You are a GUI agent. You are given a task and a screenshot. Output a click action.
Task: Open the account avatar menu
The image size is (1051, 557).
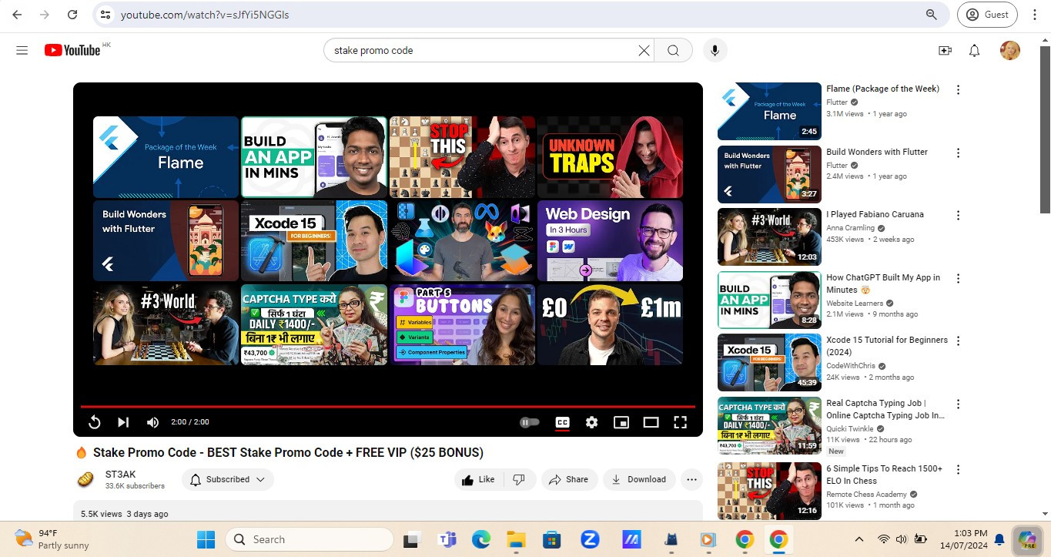[x=1009, y=51]
